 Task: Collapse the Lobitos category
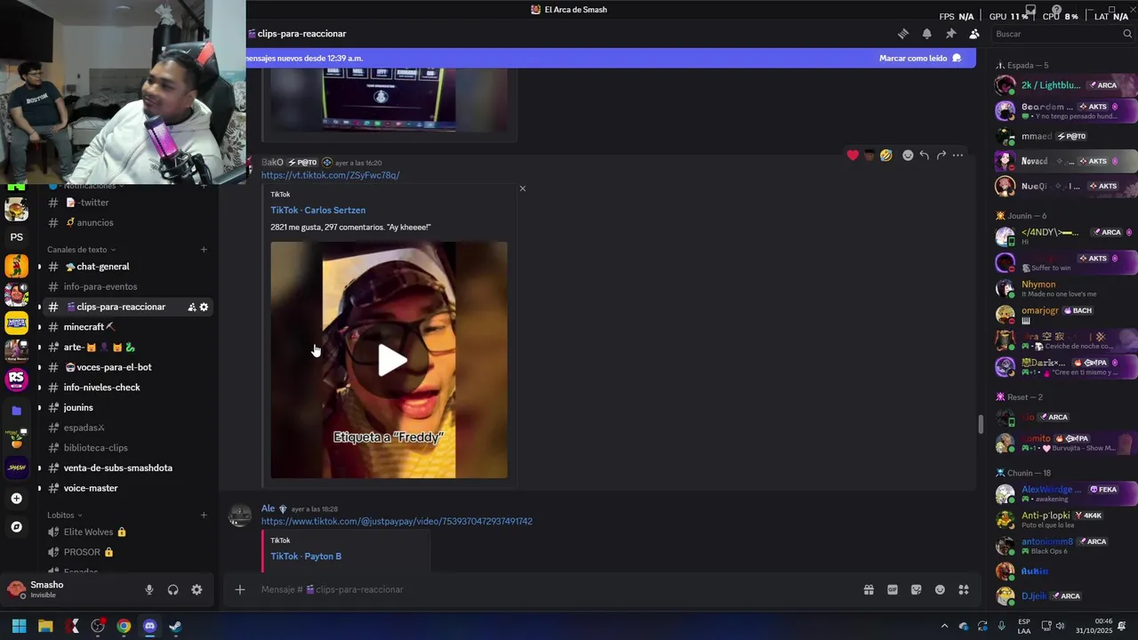click(64, 515)
